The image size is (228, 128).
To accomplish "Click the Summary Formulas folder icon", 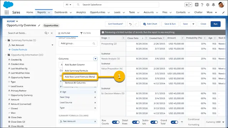I will point(9,40).
